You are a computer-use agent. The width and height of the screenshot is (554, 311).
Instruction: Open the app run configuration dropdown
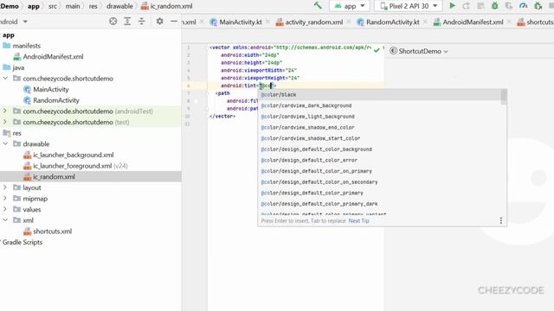click(x=350, y=6)
